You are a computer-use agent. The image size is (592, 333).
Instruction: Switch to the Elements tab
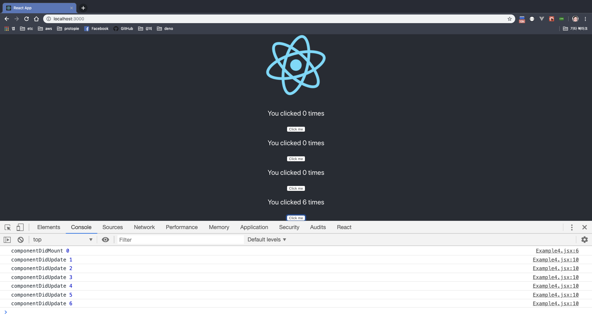point(49,227)
